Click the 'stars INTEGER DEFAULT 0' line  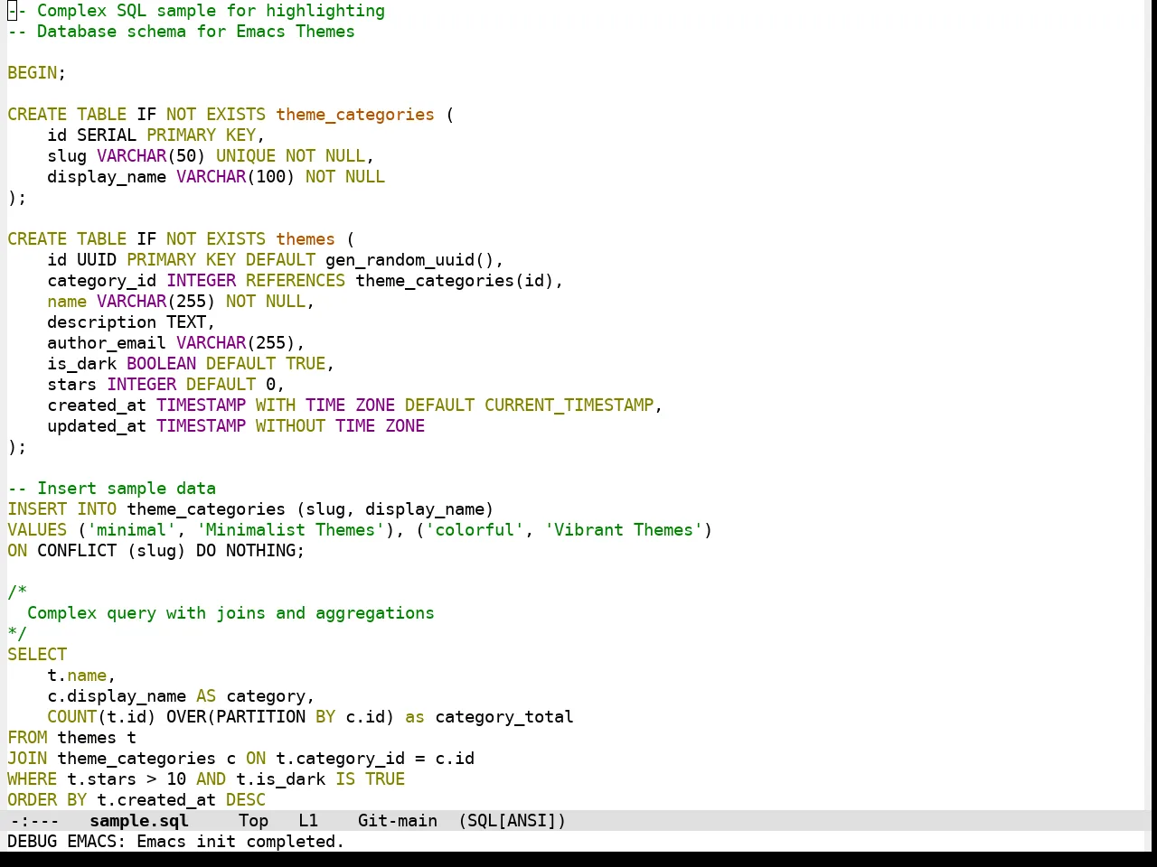click(166, 385)
